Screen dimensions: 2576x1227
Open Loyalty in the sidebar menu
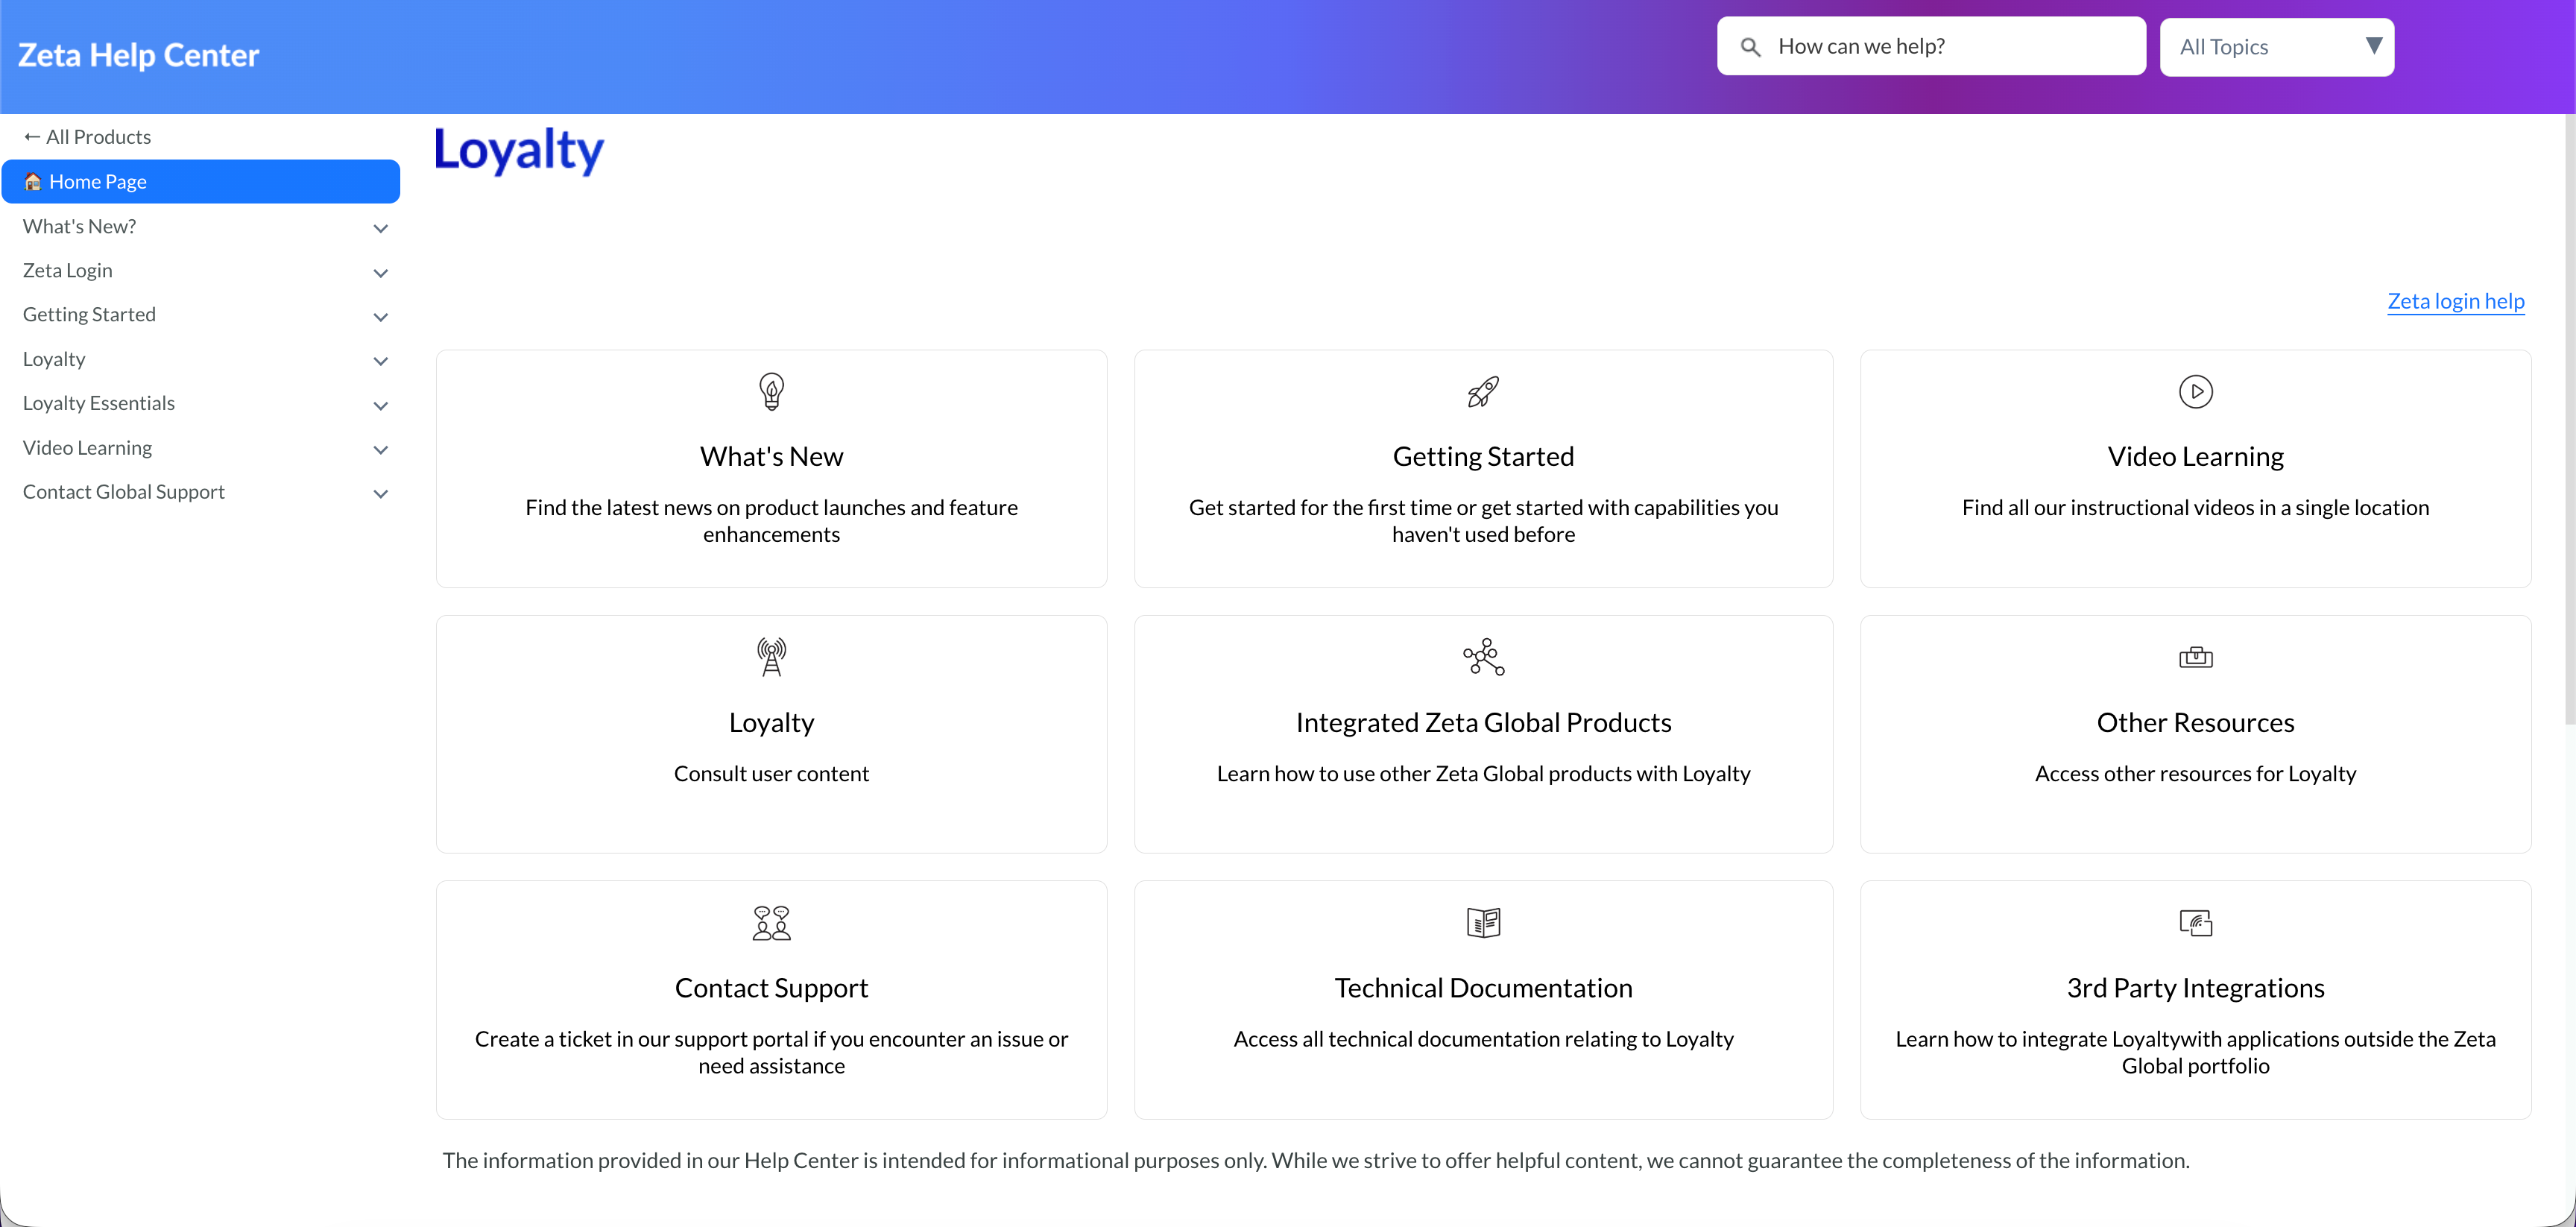pyautogui.click(x=54, y=359)
